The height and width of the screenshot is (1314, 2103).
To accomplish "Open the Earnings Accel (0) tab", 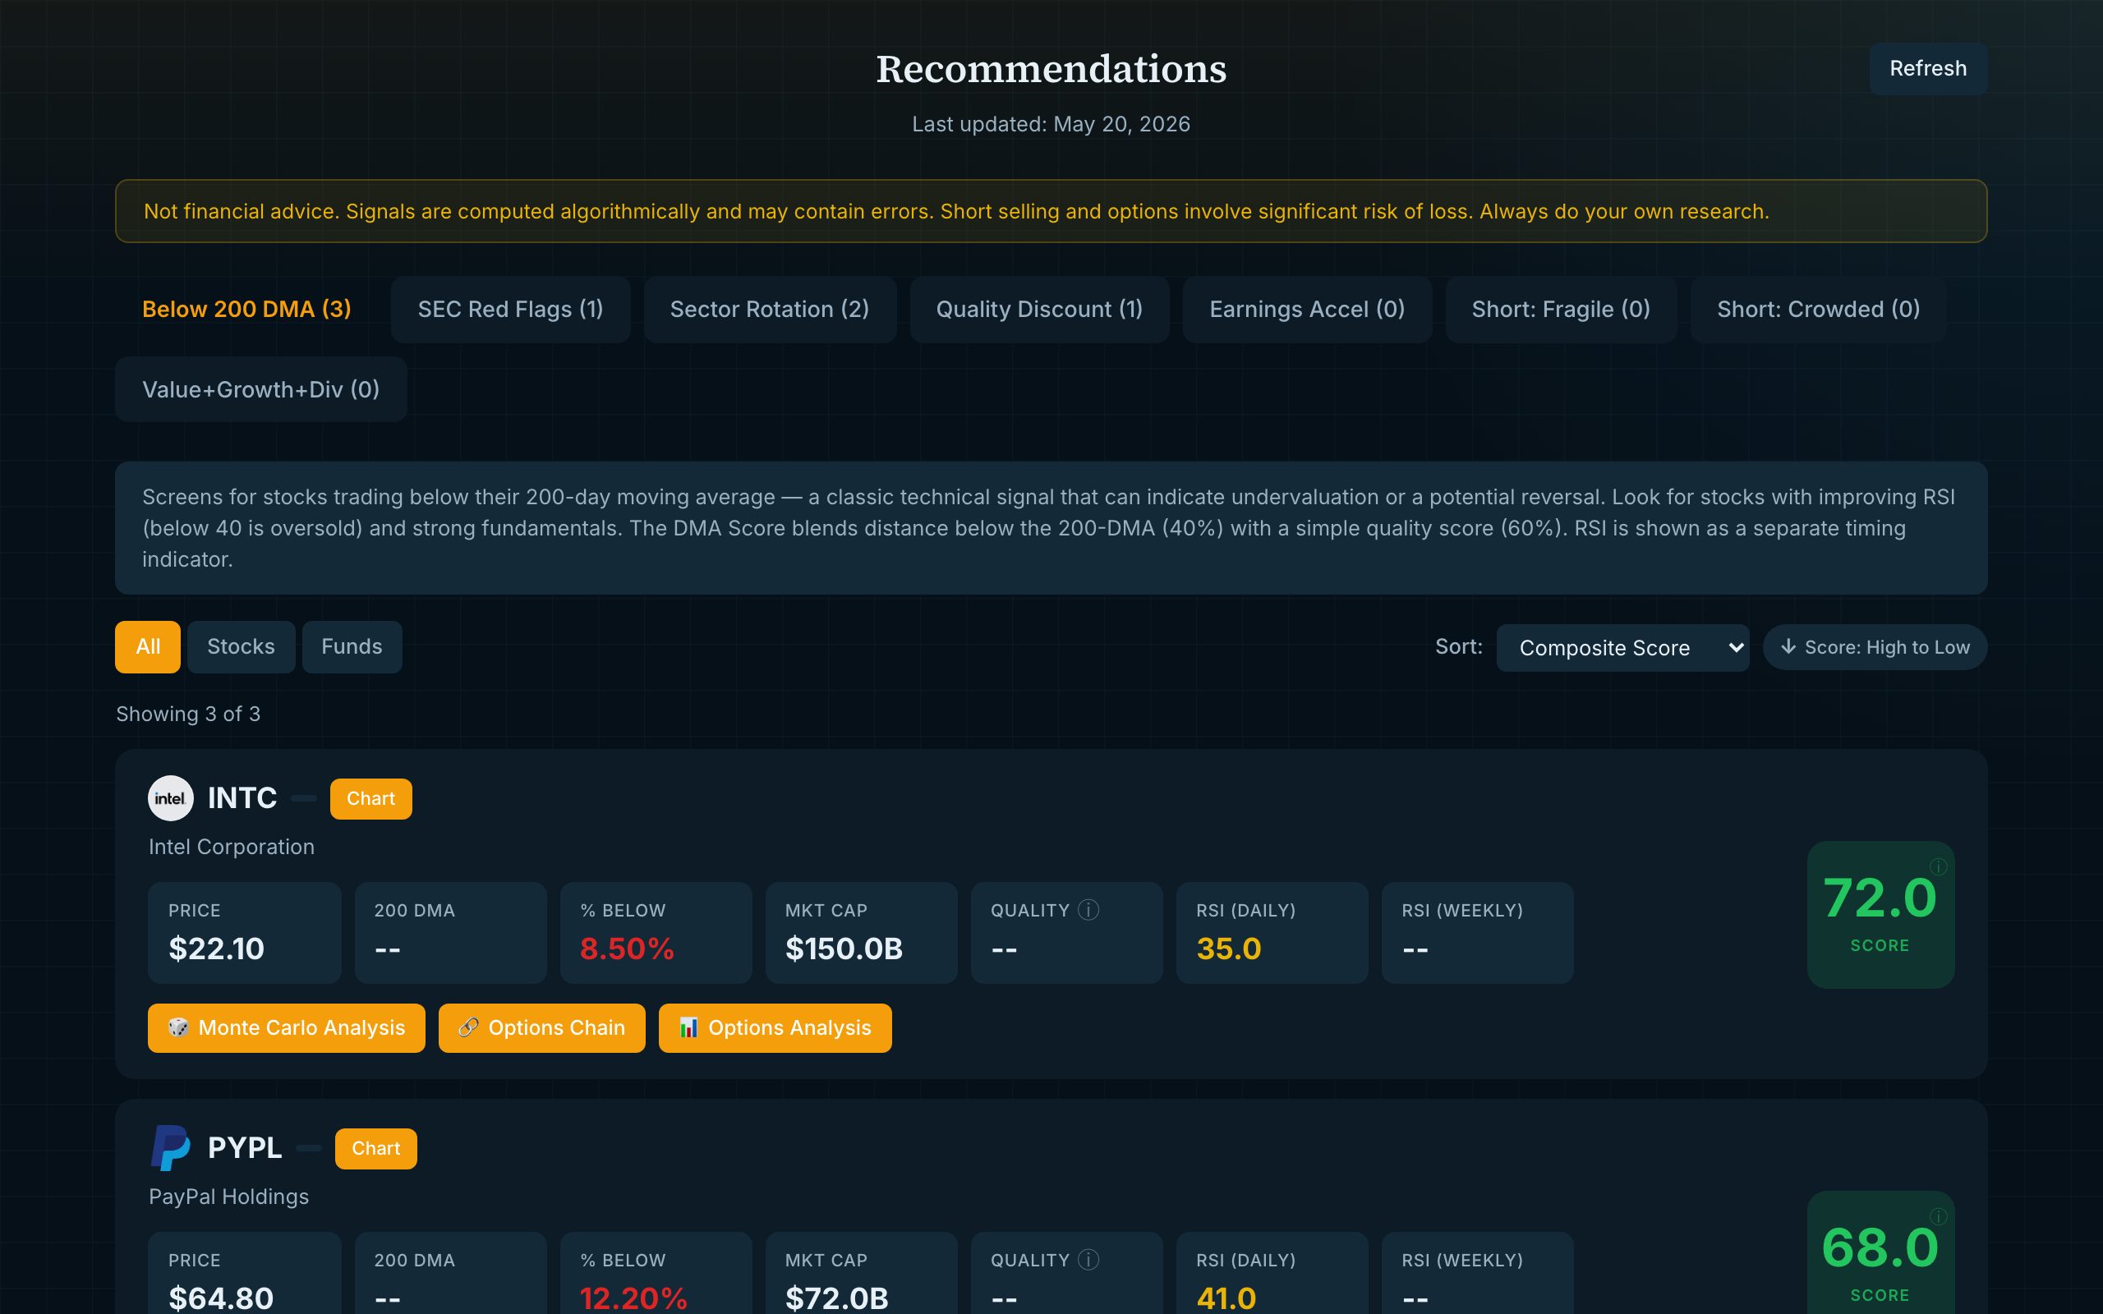I will (x=1306, y=310).
